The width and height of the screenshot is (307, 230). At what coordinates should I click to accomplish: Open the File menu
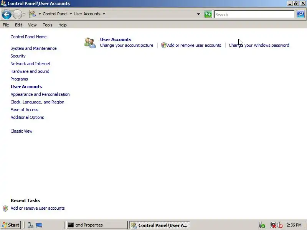click(x=6, y=25)
